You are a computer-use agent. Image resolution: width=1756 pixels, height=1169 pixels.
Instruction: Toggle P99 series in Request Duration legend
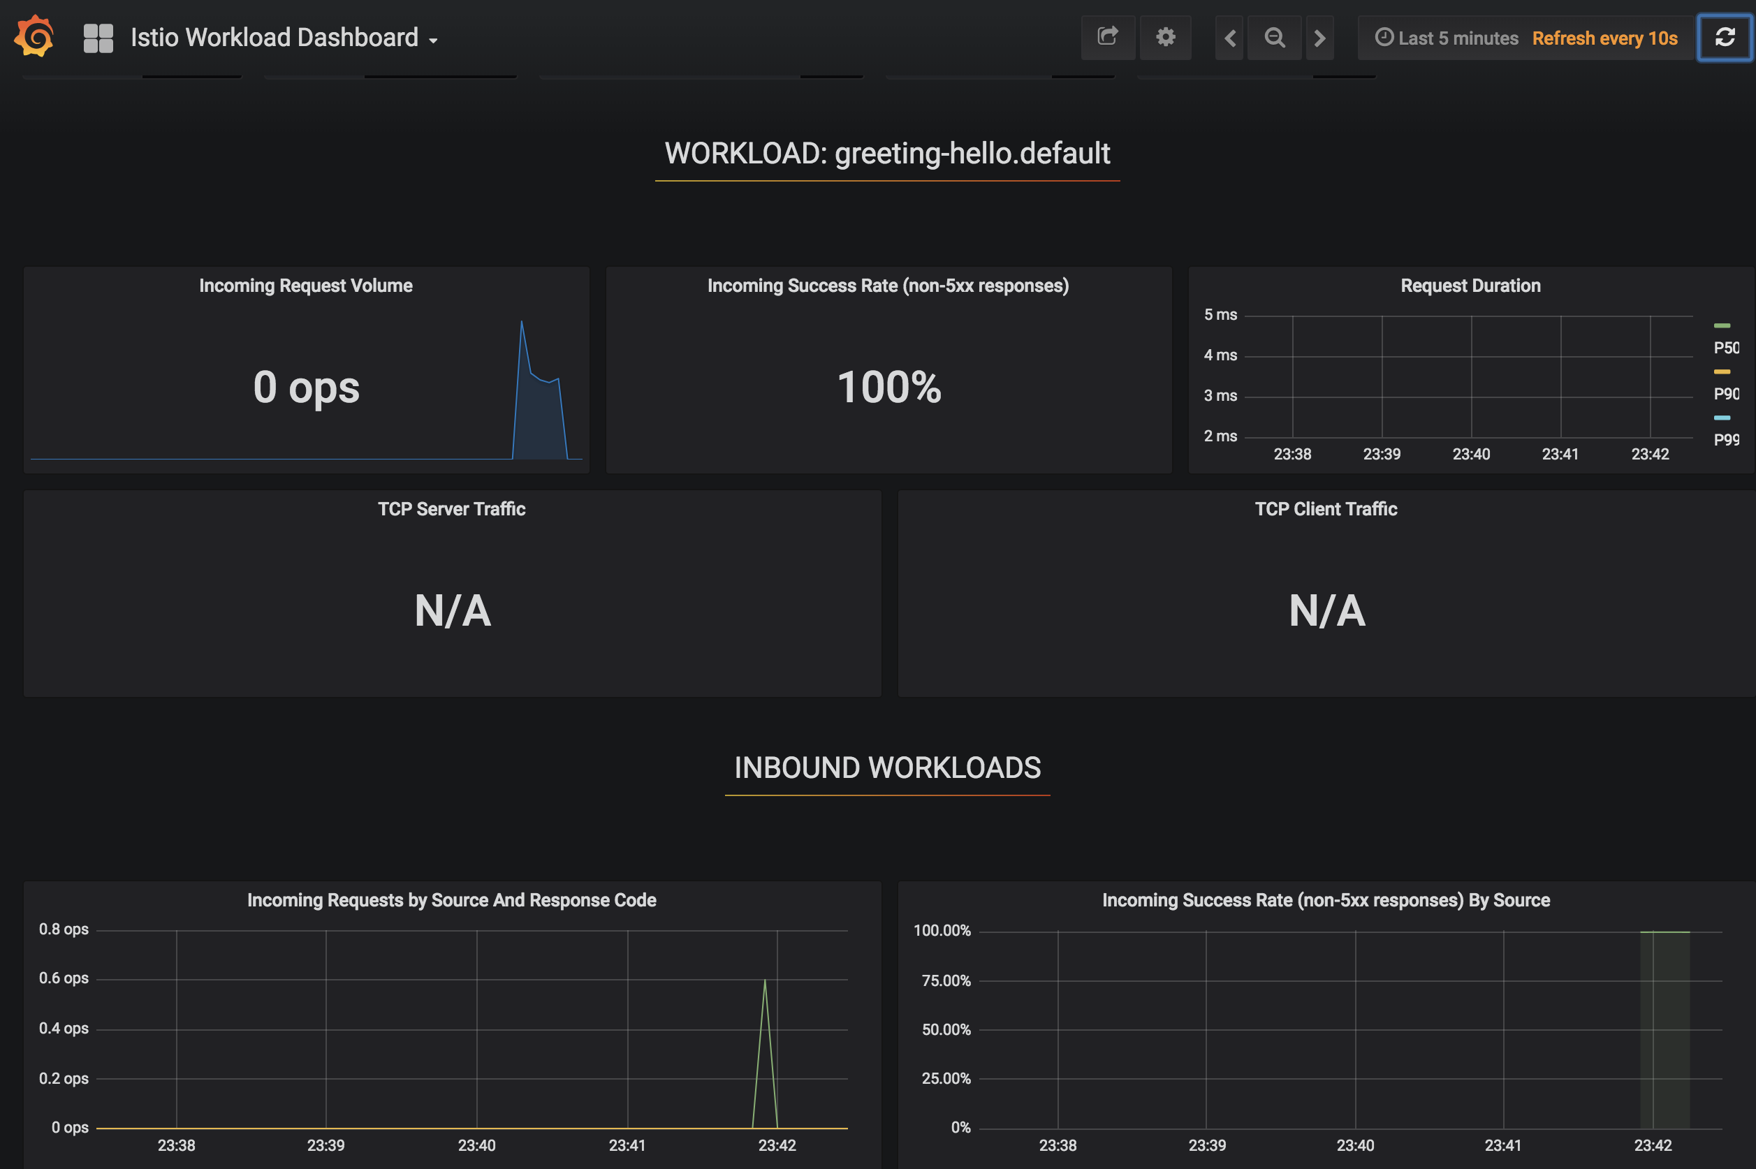[x=1725, y=440]
